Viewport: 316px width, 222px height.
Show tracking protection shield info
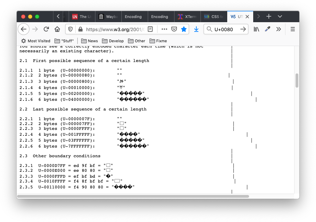(70, 29)
